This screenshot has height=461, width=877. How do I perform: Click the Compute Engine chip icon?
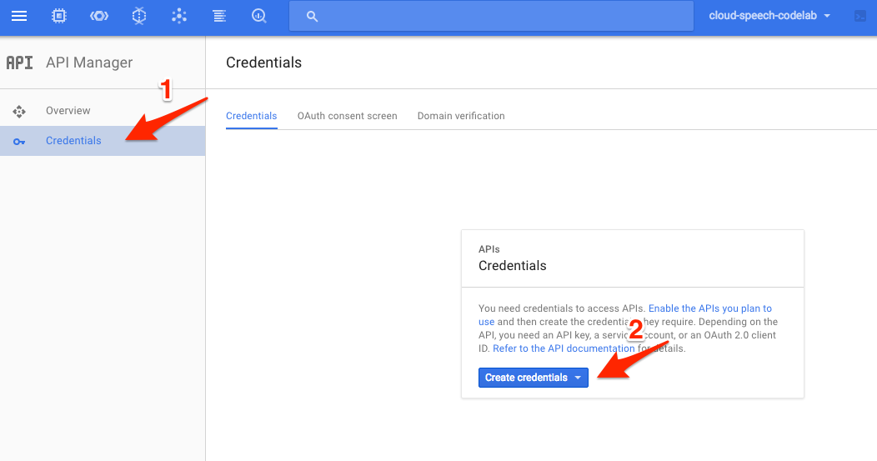click(x=59, y=16)
